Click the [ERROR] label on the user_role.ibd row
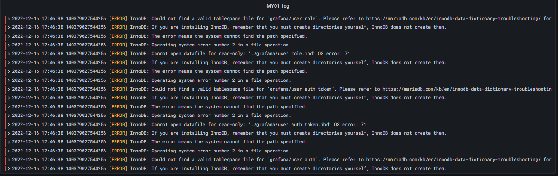This screenshot has height=176, width=558. 119,54
